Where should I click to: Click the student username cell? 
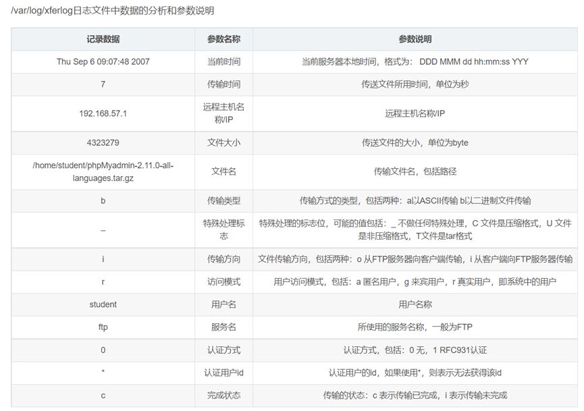point(103,304)
